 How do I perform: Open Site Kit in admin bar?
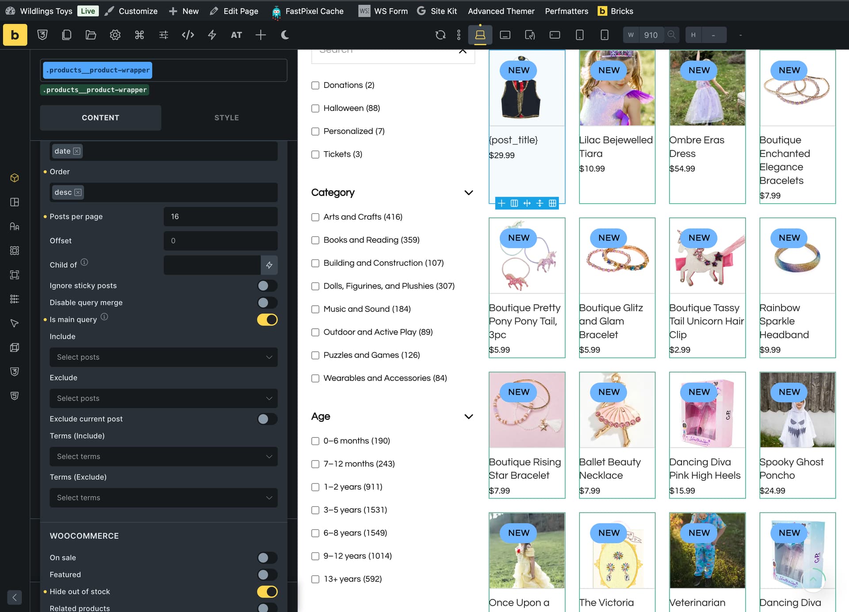point(437,11)
